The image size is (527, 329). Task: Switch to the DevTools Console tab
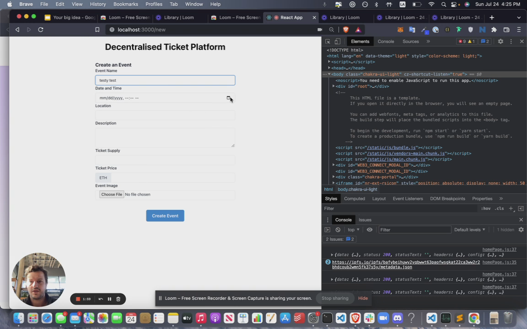click(386, 41)
